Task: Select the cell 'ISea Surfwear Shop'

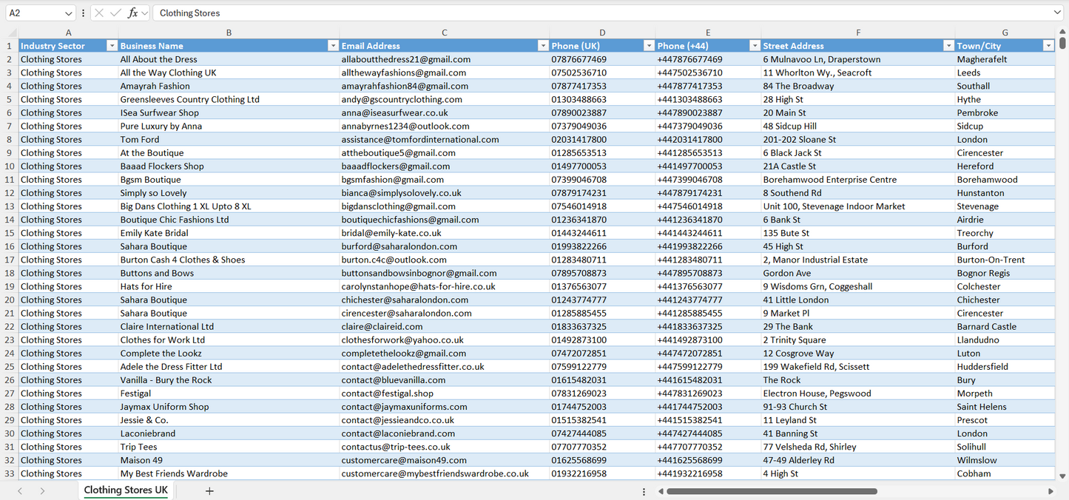Action: click(229, 112)
